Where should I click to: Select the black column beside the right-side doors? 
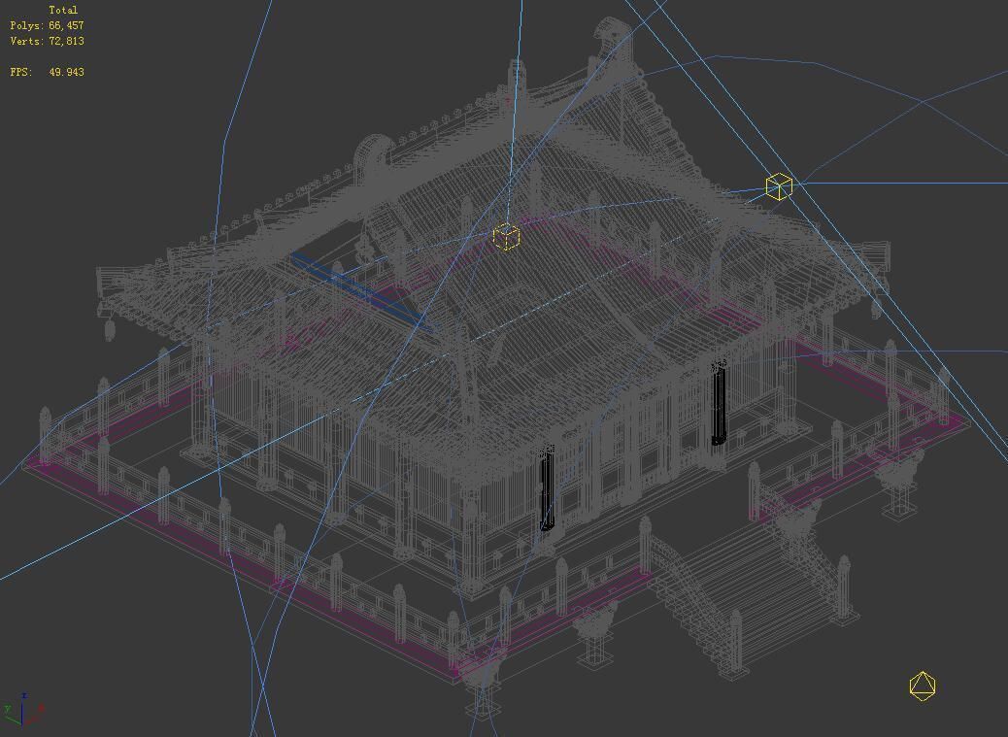719,404
